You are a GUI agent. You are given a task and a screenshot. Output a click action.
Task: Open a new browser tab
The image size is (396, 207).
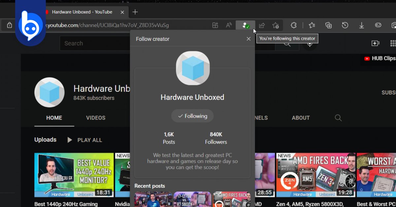click(135, 12)
